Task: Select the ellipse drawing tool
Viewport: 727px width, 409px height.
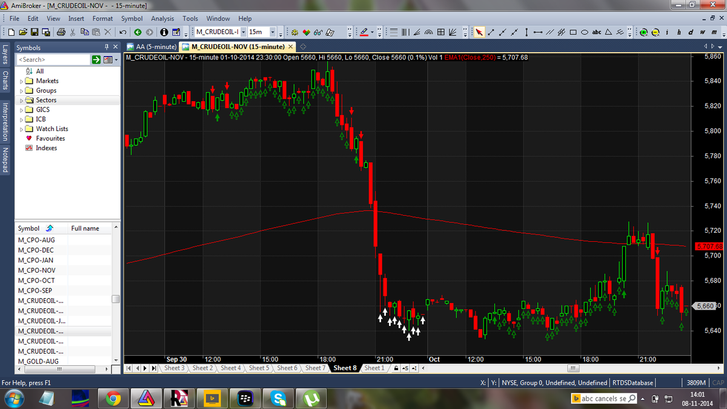Action: (x=585, y=32)
